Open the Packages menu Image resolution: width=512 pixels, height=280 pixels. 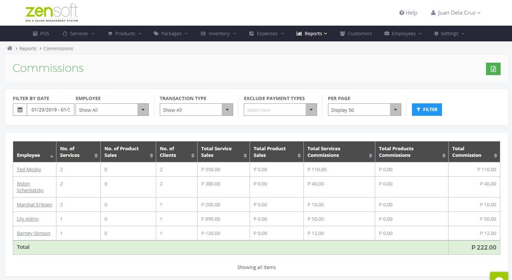tap(170, 33)
